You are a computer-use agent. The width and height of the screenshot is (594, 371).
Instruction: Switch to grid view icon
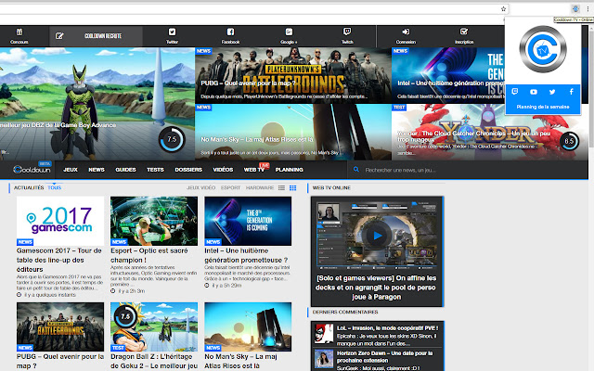293,187
